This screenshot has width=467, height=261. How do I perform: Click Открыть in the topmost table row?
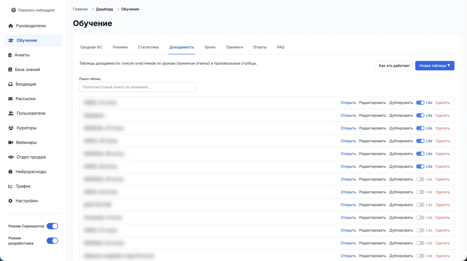coord(348,103)
